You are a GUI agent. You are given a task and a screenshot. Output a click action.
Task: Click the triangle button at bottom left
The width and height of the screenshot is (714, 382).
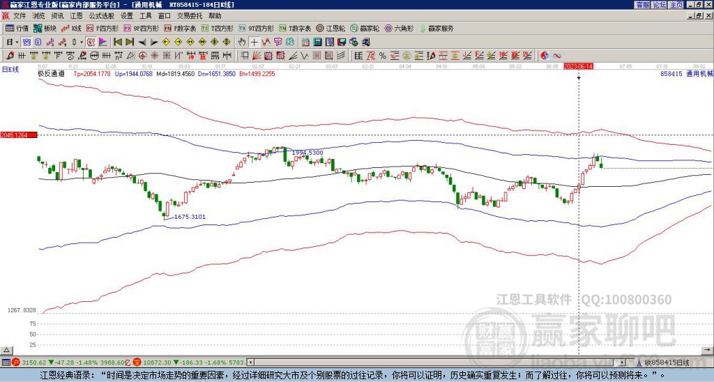click(6, 350)
